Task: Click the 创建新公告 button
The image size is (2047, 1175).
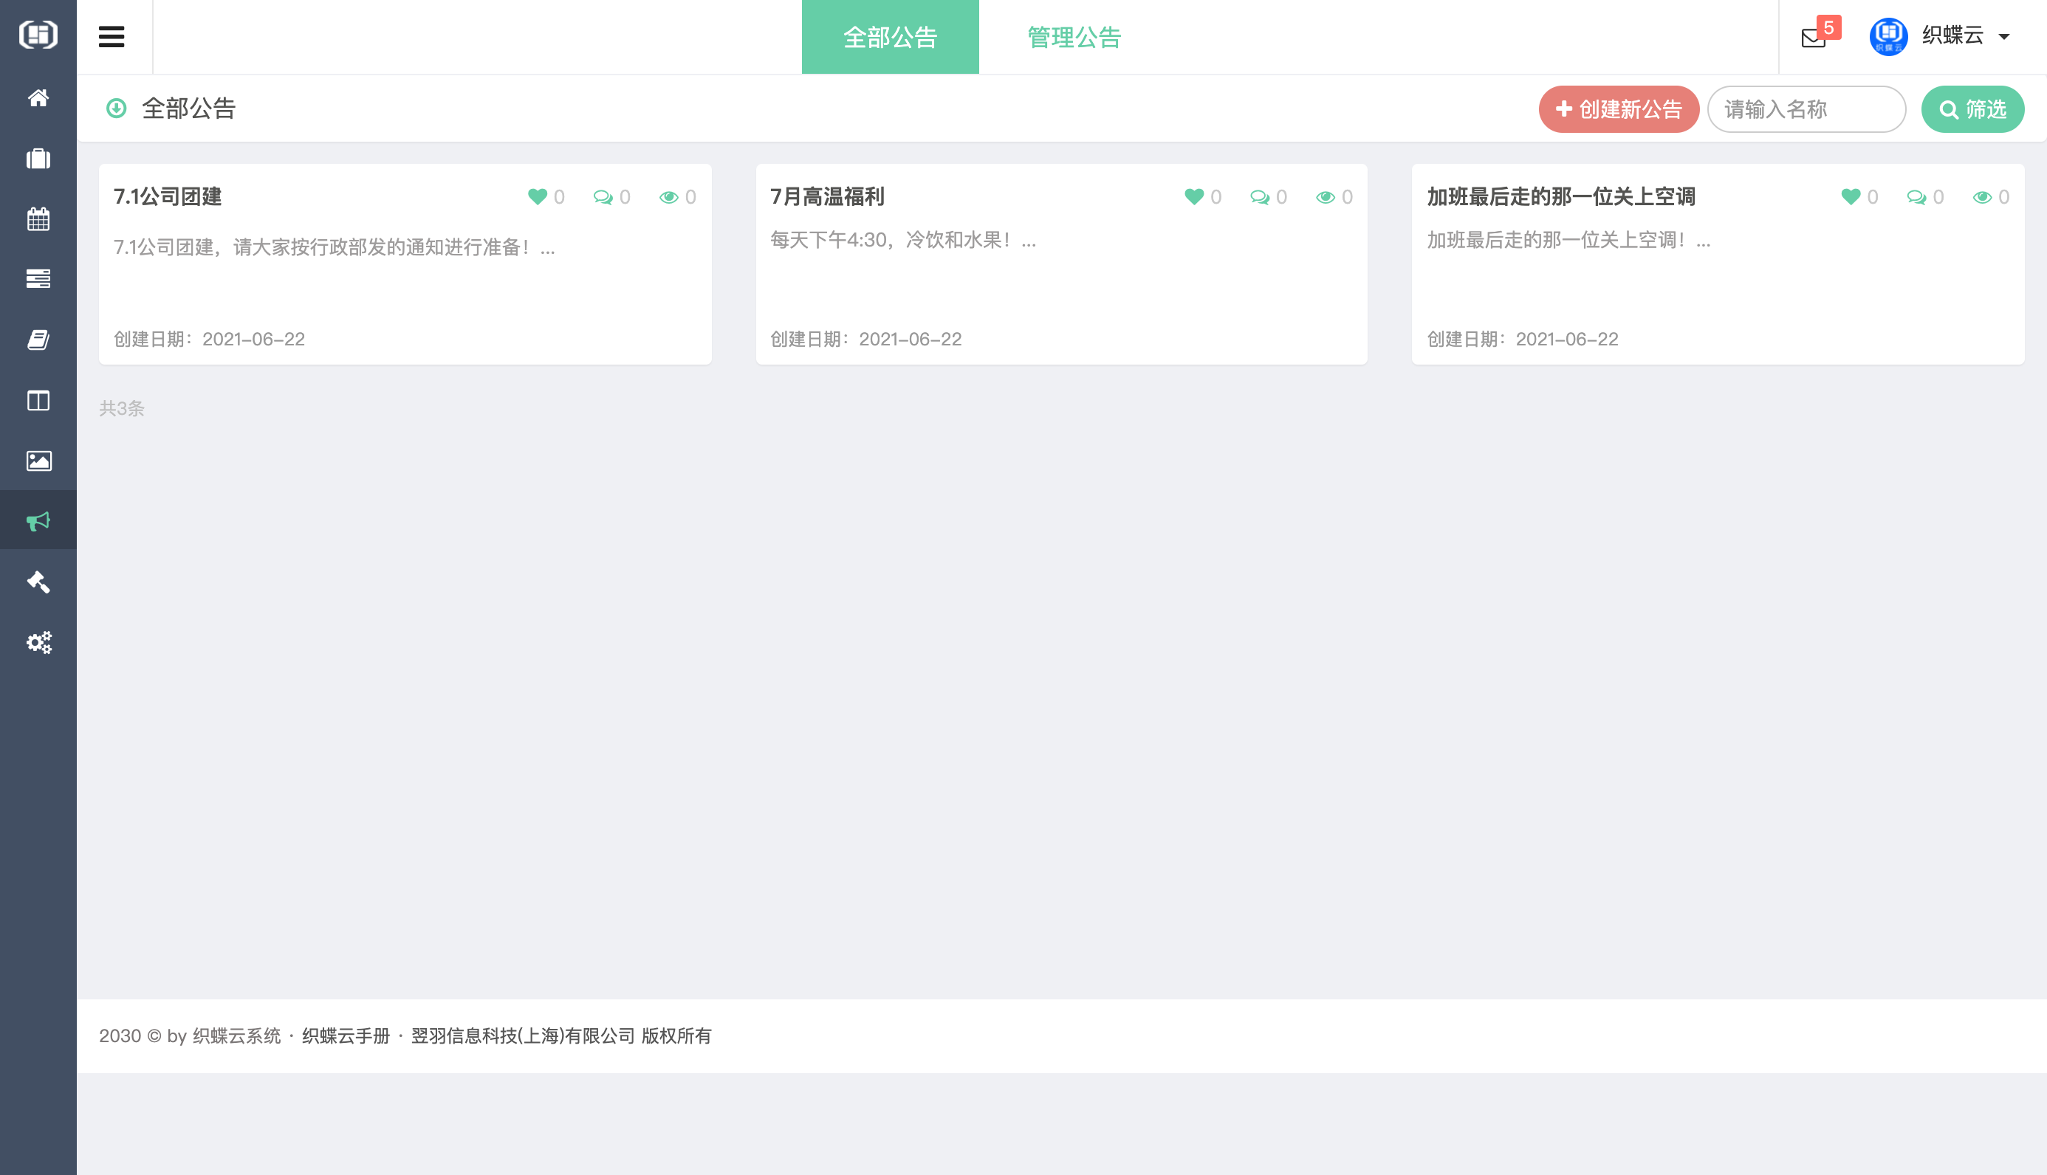Action: [1619, 109]
